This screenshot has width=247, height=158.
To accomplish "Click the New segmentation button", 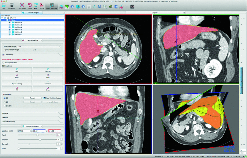I will click(32, 63).
